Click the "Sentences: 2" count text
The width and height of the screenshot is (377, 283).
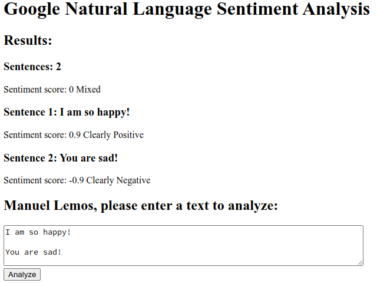(x=32, y=67)
